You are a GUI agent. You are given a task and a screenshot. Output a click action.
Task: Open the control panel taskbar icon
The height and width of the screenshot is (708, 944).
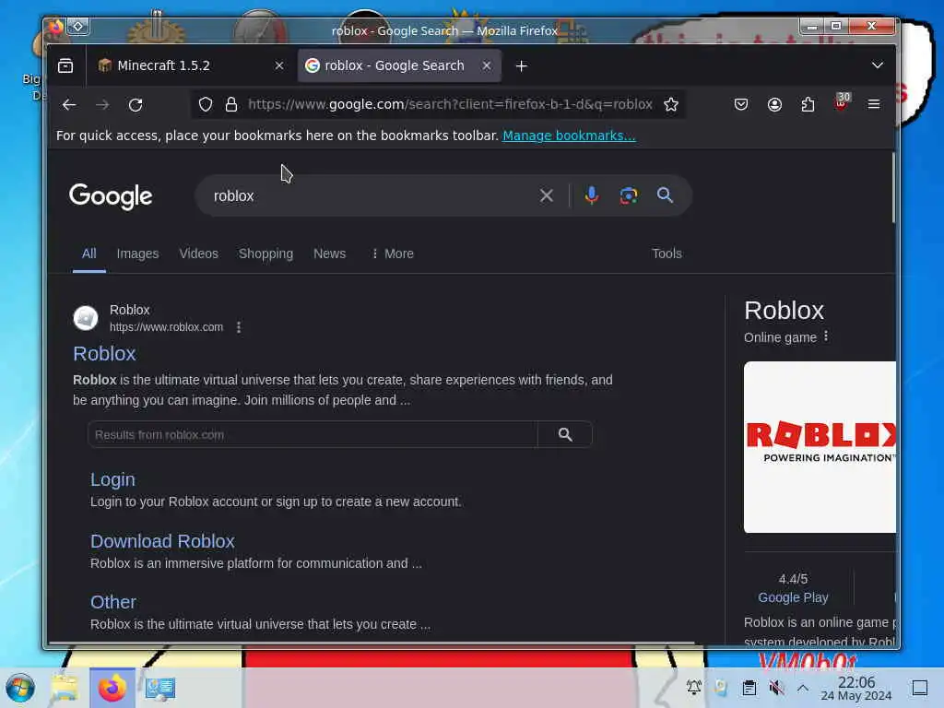tap(160, 688)
